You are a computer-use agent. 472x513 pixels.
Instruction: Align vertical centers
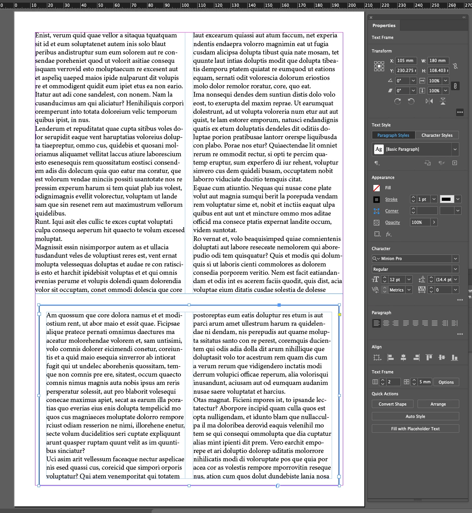[442, 358]
